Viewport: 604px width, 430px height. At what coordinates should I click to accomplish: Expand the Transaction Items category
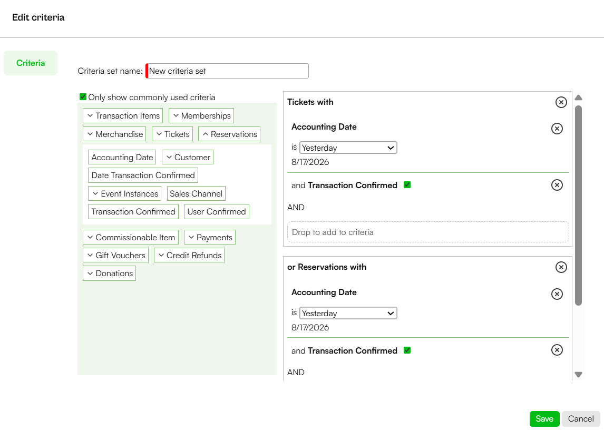123,115
